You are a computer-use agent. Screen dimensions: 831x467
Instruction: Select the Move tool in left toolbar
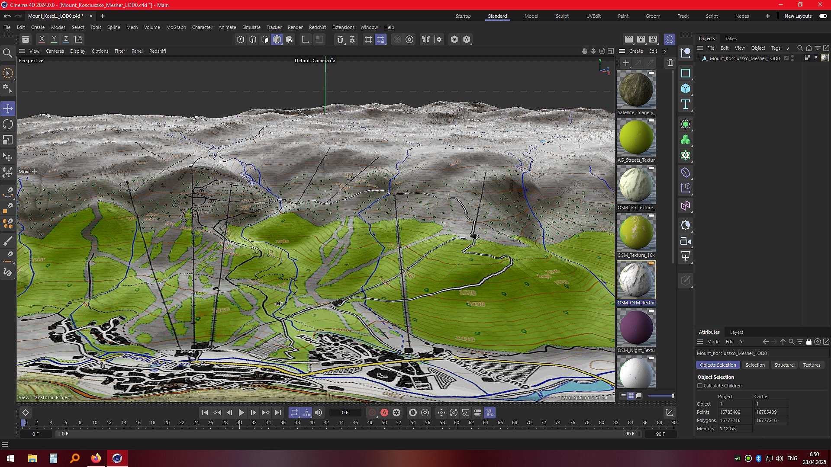click(8, 109)
